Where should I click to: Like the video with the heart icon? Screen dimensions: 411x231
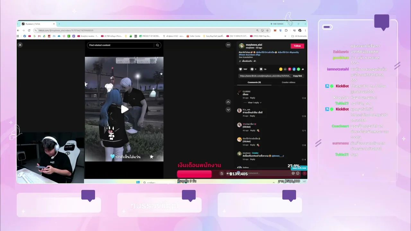click(240, 69)
